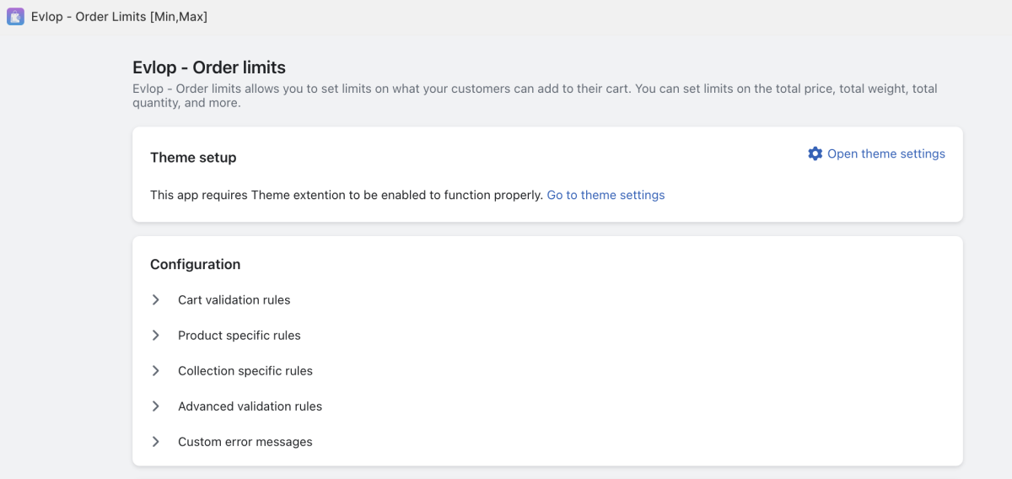Click the Evlop app logo icon
This screenshot has height=479, width=1012.
coord(15,16)
